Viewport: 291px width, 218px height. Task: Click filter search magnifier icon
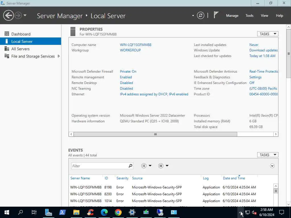(x=130, y=166)
